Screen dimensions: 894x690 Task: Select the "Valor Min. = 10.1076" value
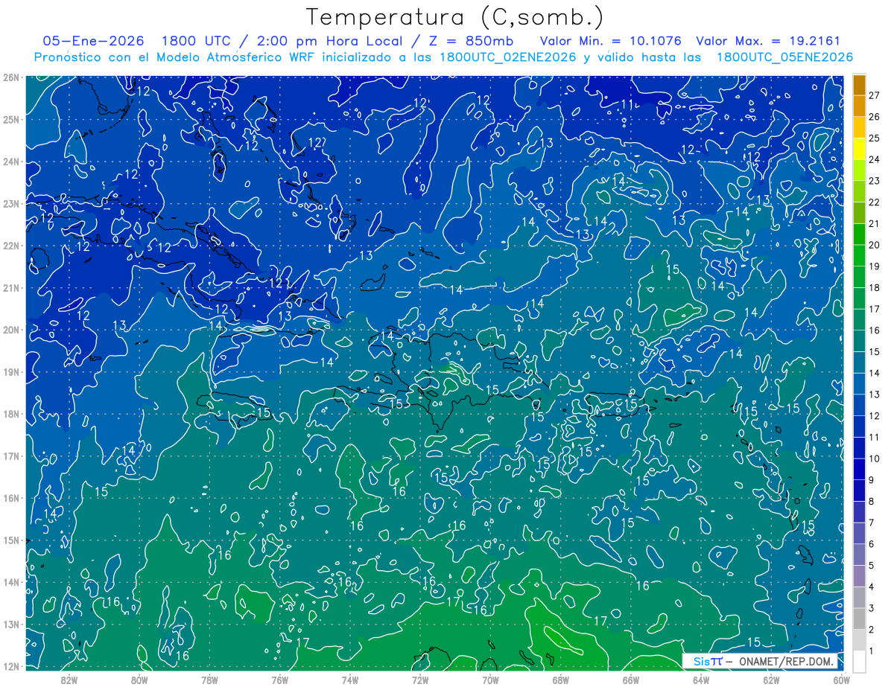(612, 41)
